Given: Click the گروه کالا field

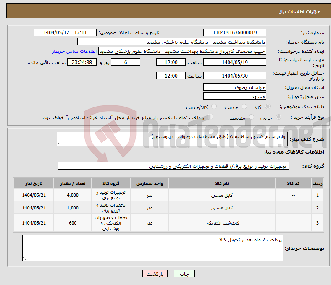Looking at the screenshot, I should (x=173, y=166).
